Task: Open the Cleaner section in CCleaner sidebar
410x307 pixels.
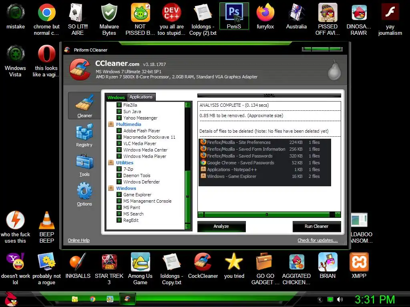Action: coord(84,106)
